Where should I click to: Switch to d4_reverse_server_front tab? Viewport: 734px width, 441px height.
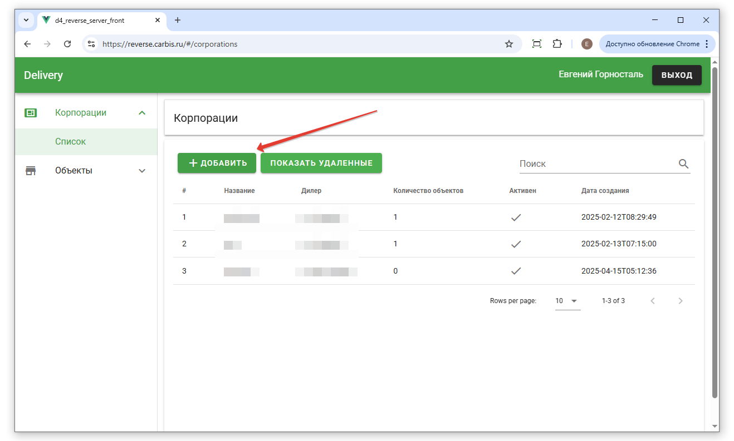pyautogui.click(x=95, y=21)
